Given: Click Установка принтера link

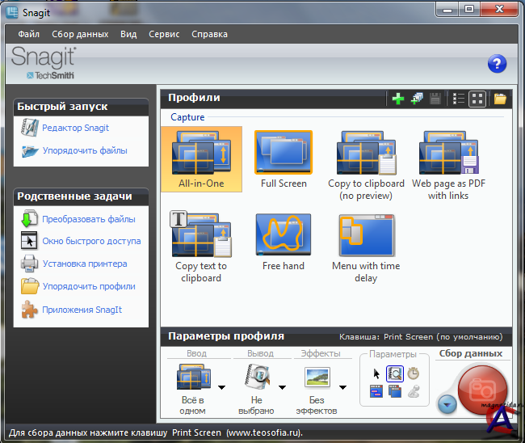Looking at the screenshot, I should (x=85, y=264).
